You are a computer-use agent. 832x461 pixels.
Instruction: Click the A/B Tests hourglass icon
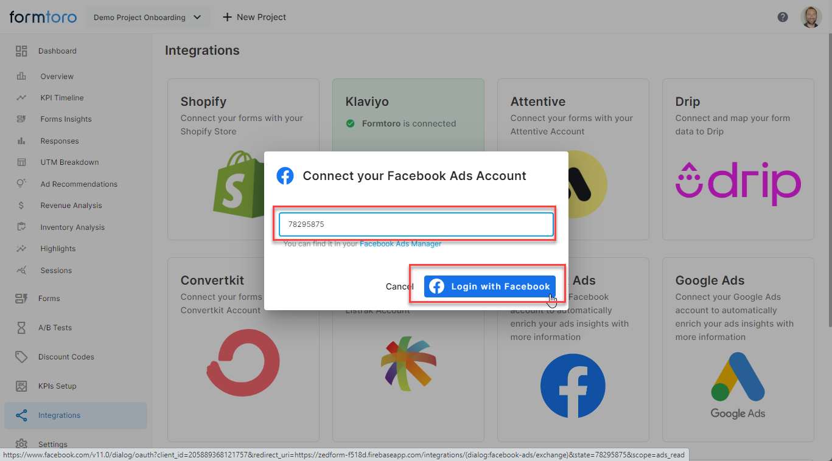click(21, 328)
